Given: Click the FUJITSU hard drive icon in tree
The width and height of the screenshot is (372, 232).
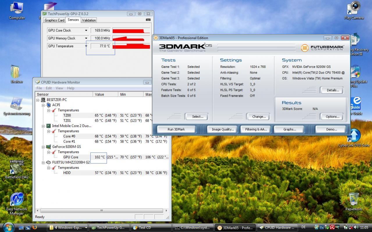Looking at the screenshot, I should click(x=49, y=162).
